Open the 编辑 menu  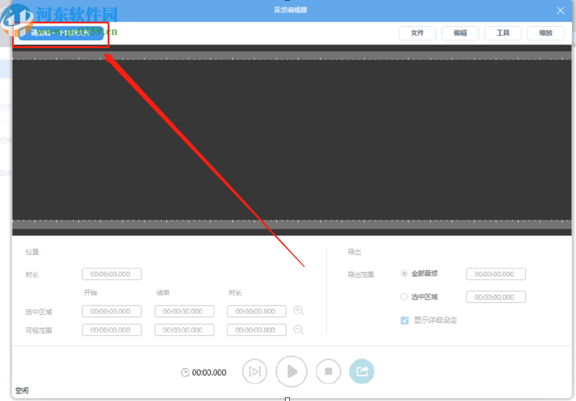pos(460,33)
